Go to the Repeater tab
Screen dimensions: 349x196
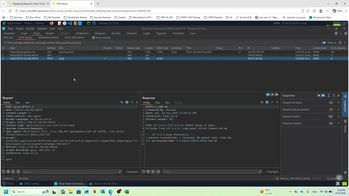point(65,33)
